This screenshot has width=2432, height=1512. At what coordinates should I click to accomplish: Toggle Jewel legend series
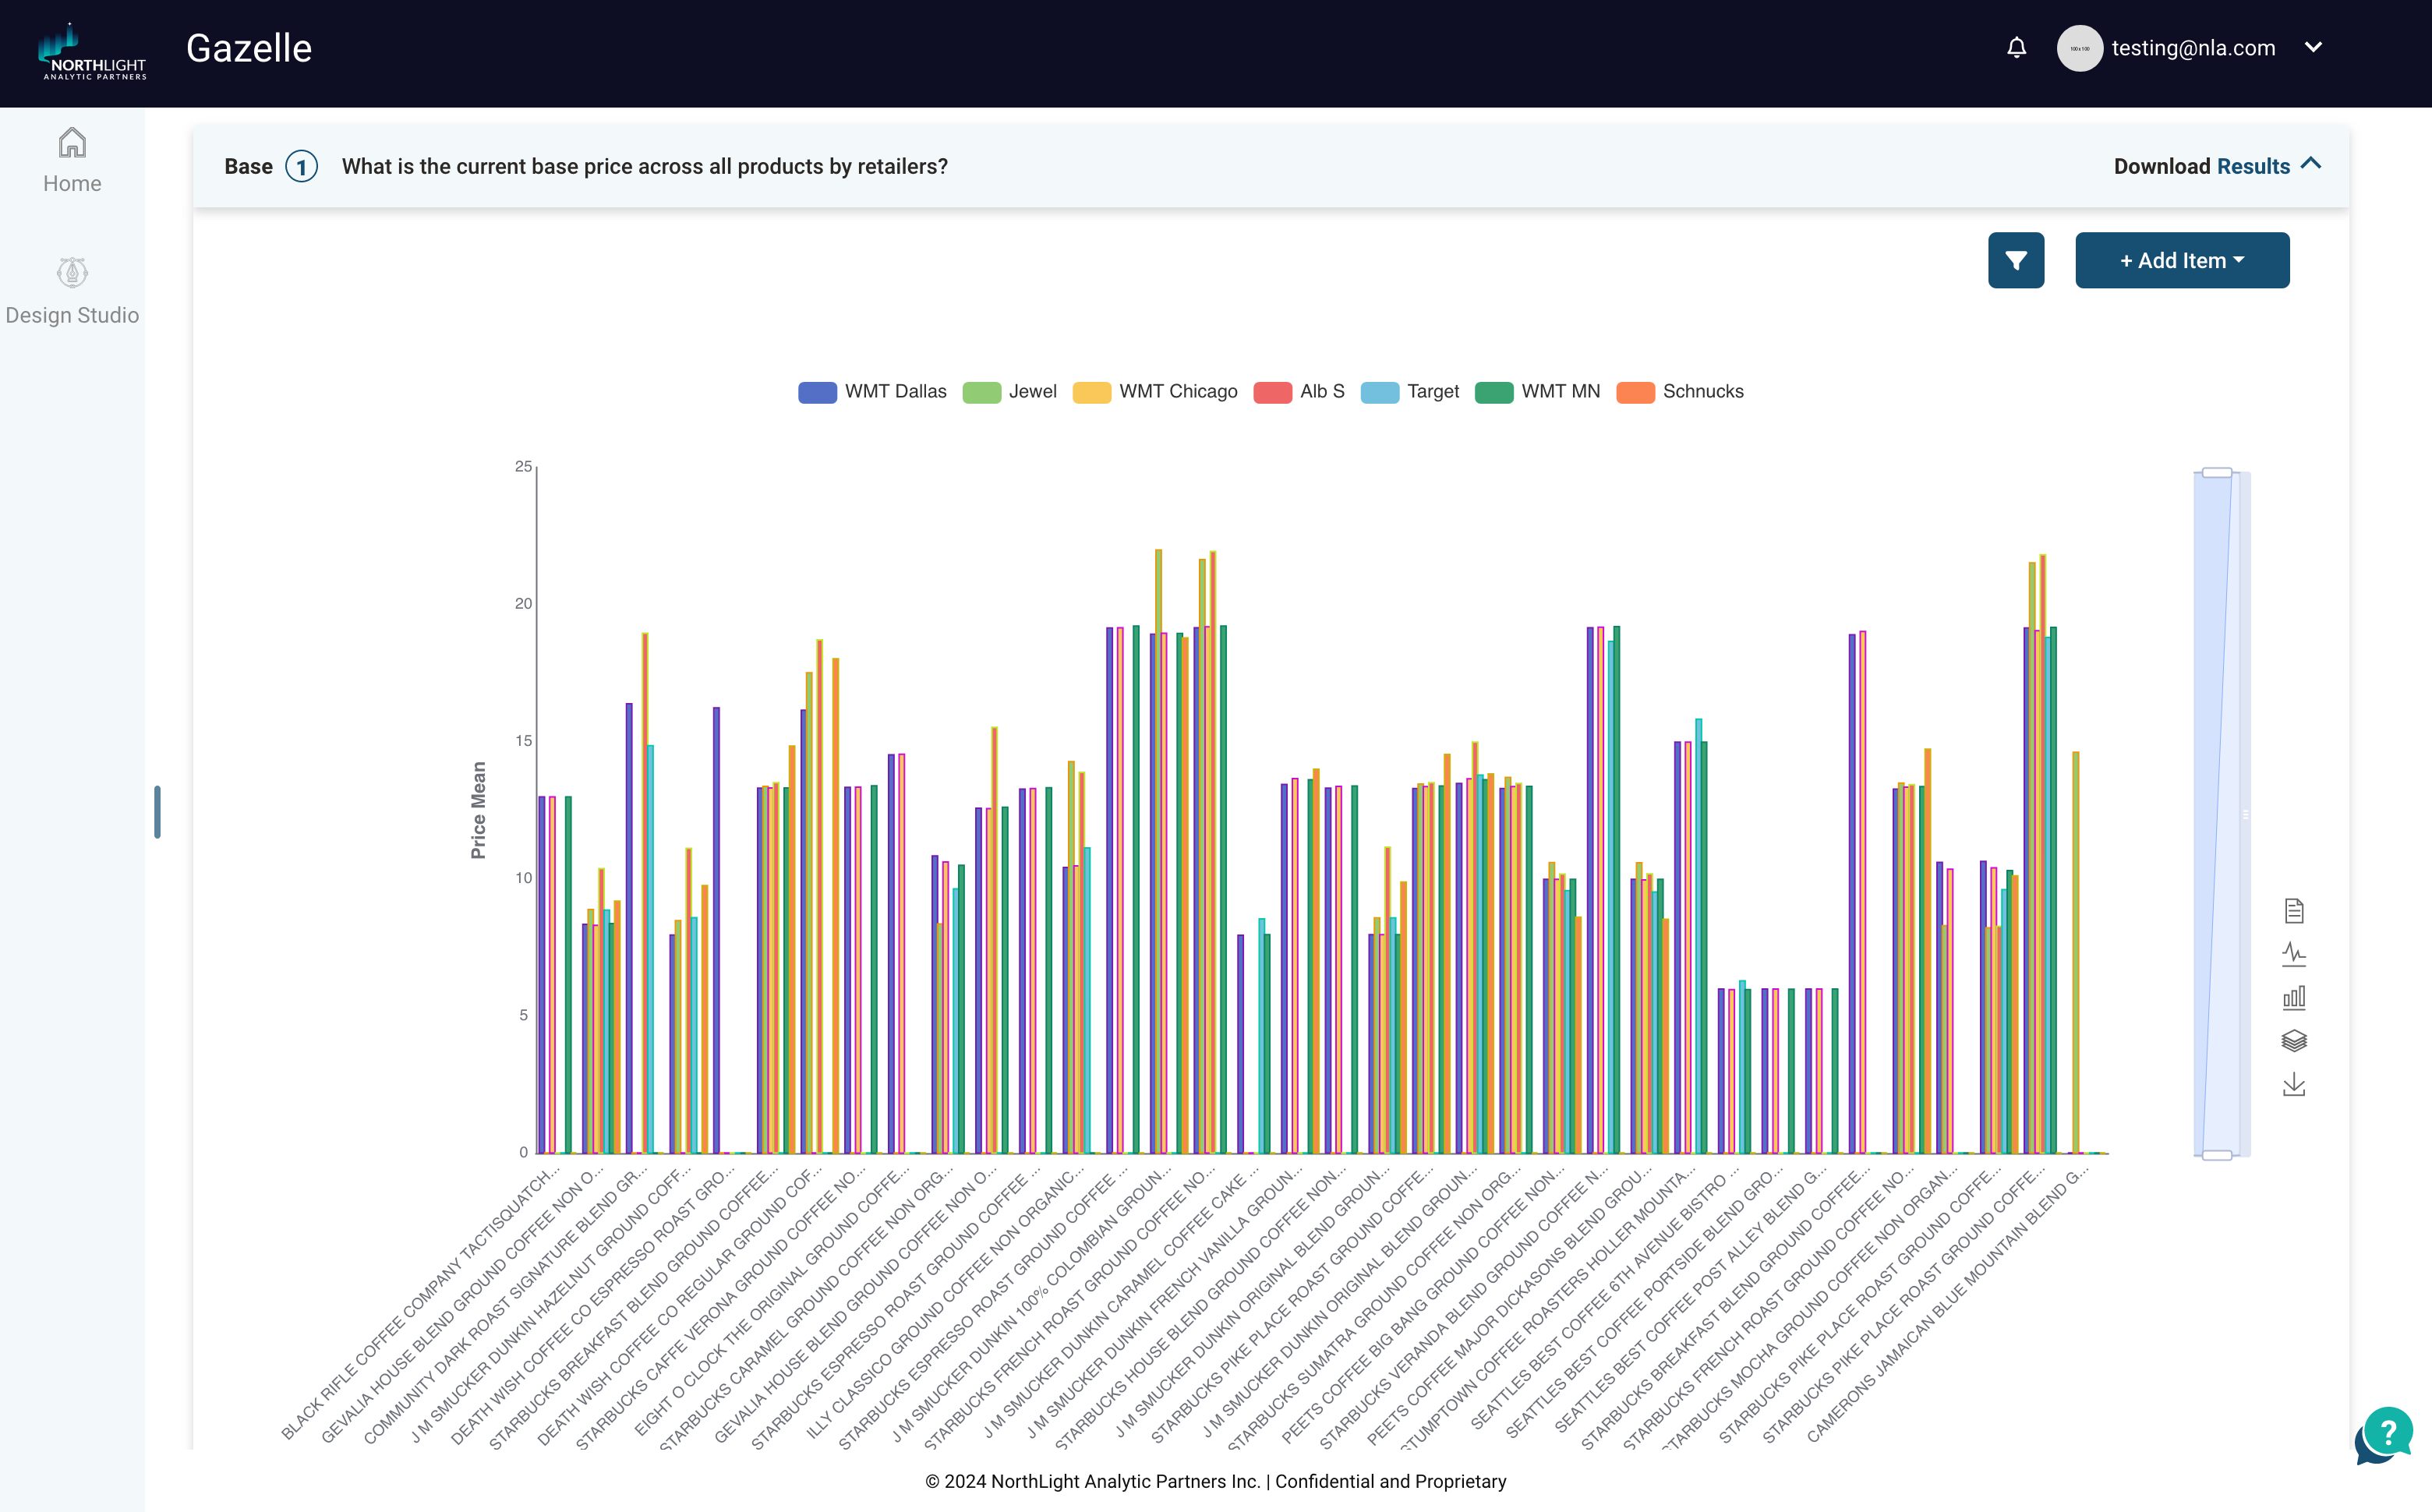pos(1009,392)
